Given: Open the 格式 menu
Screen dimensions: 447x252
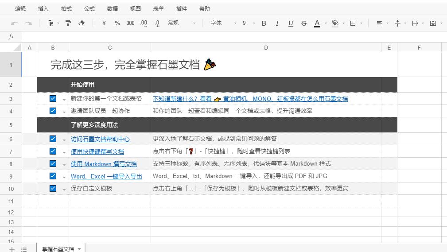Looking at the screenshot, I should [x=66, y=9].
